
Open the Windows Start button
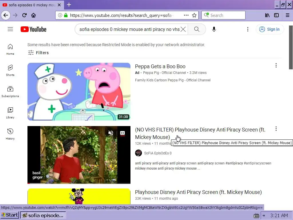tap(10, 215)
